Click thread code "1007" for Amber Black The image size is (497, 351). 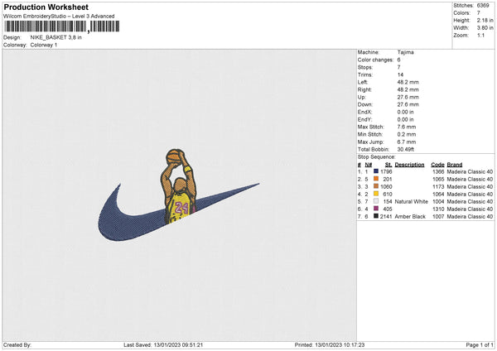pyautogui.click(x=438, y=217)
